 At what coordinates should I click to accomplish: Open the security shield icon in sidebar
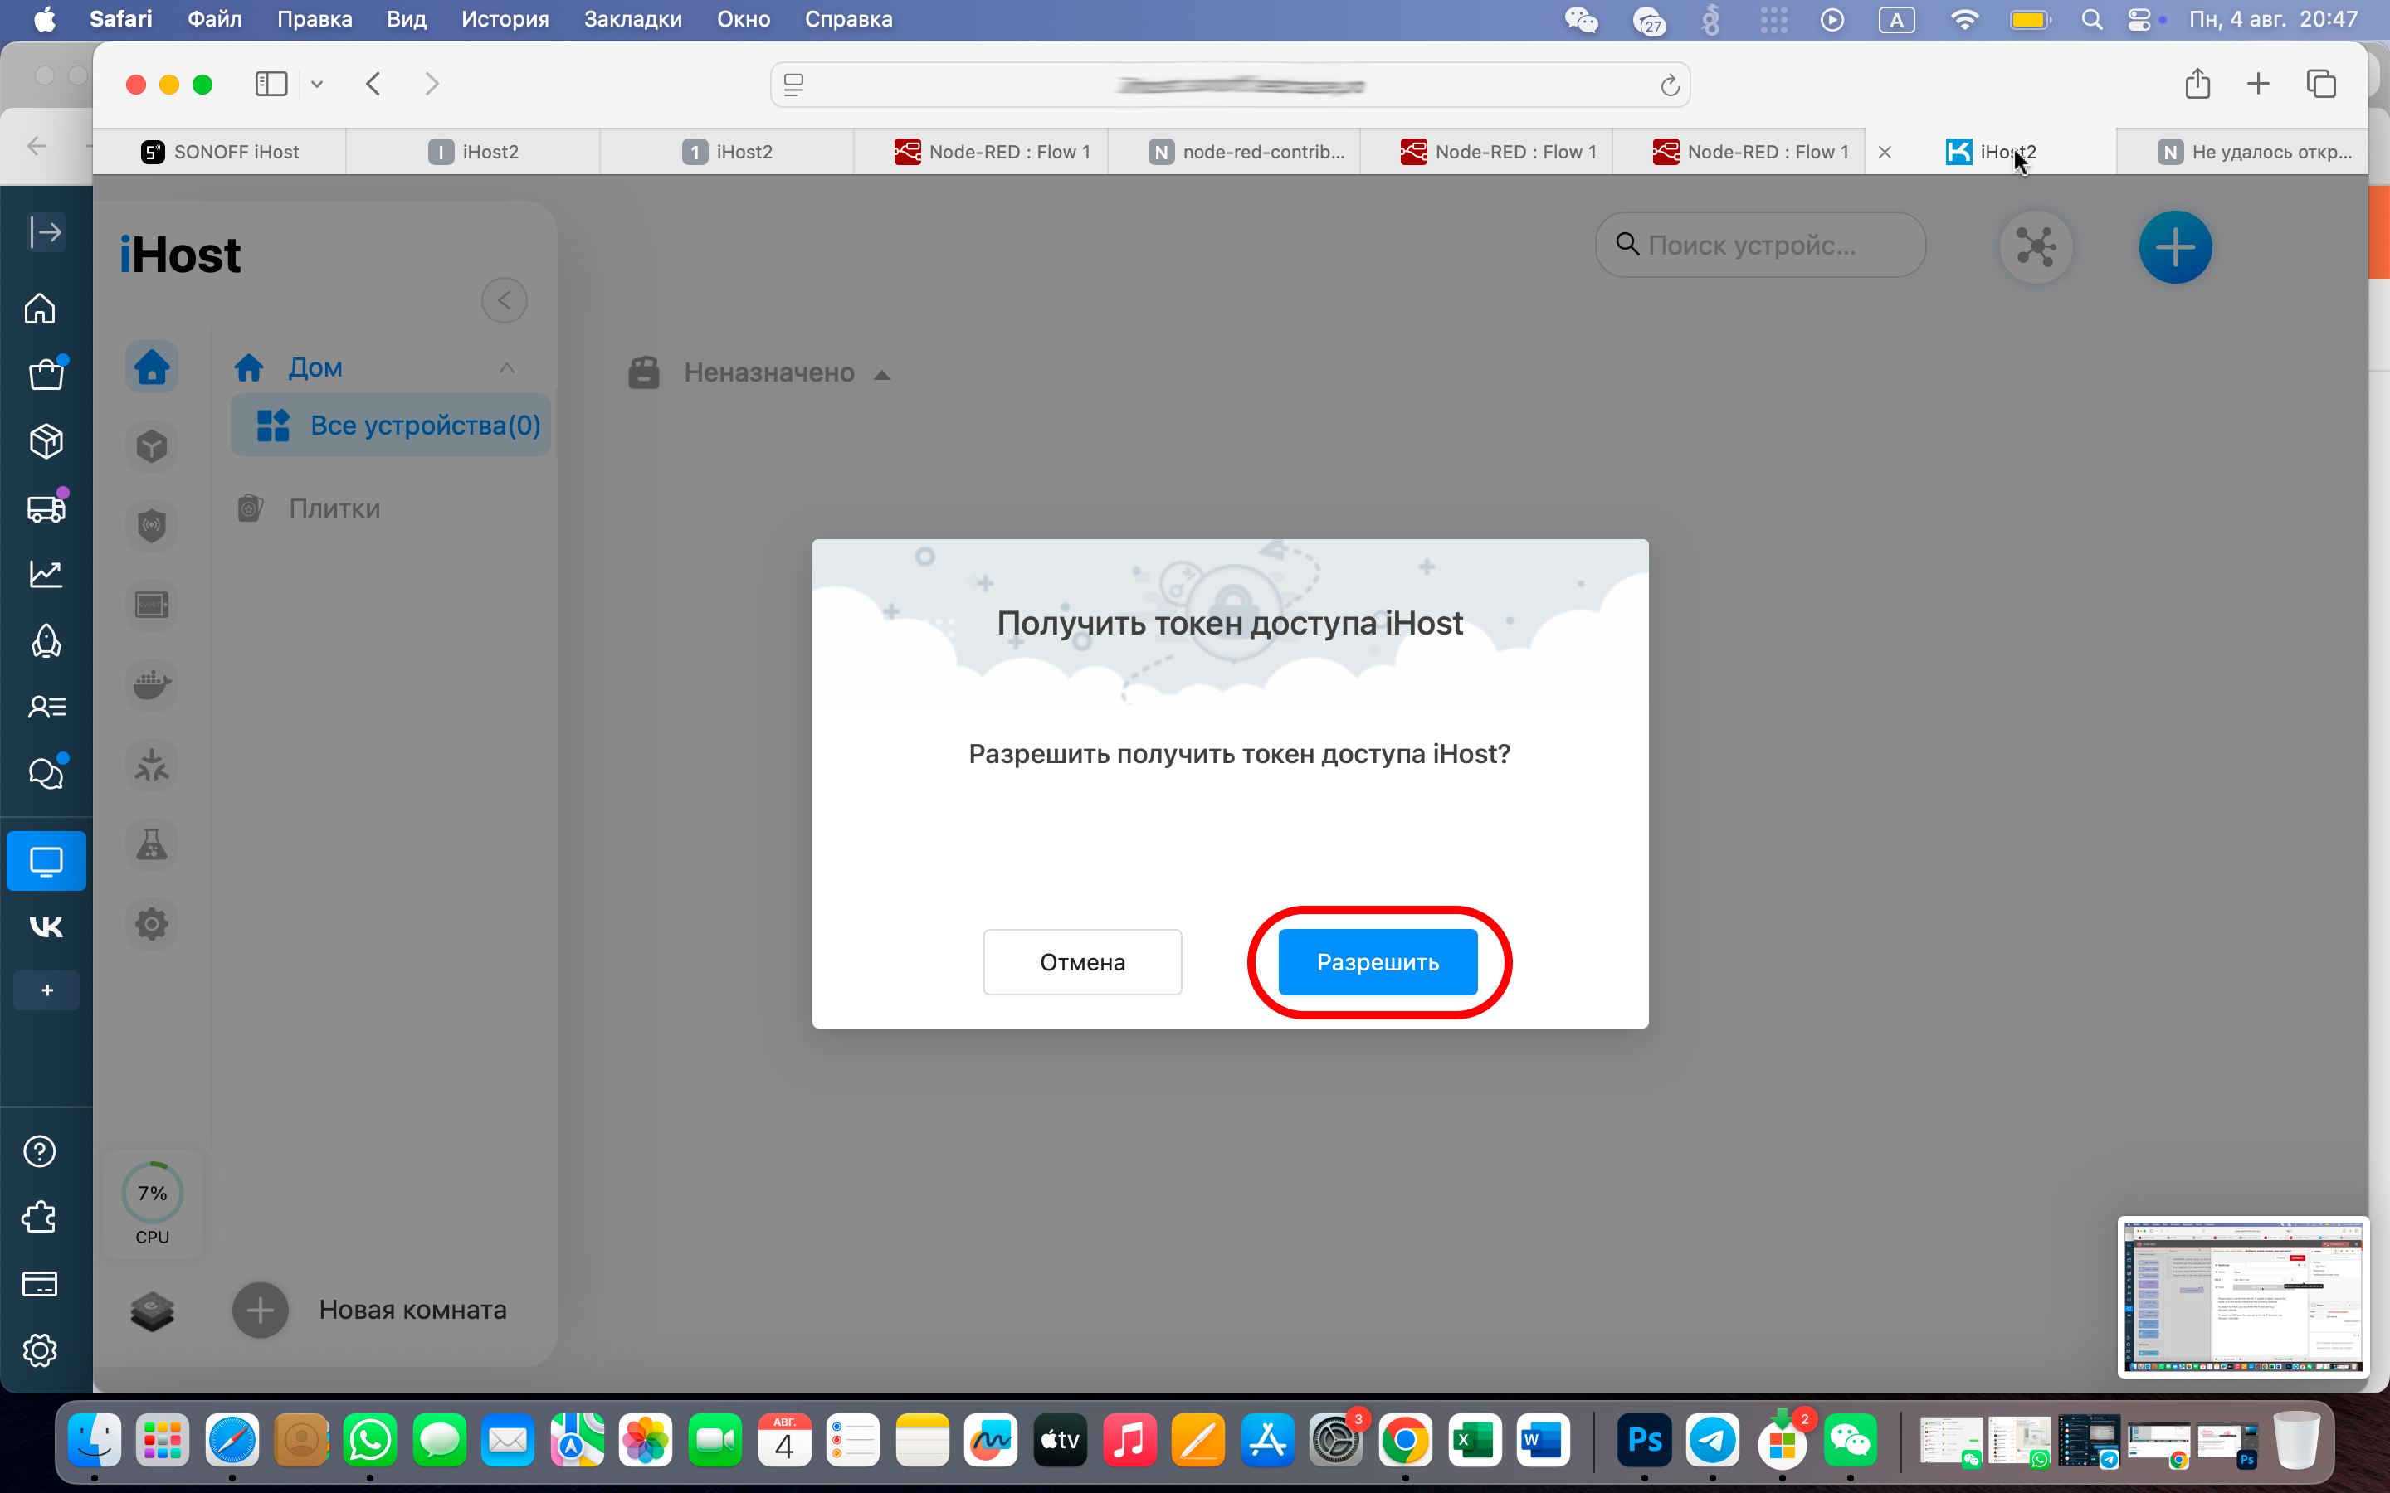151,525
